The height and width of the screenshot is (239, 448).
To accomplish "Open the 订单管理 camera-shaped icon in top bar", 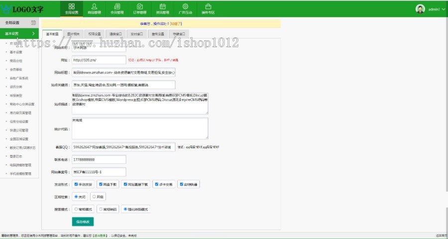I will tap(140, 6).
